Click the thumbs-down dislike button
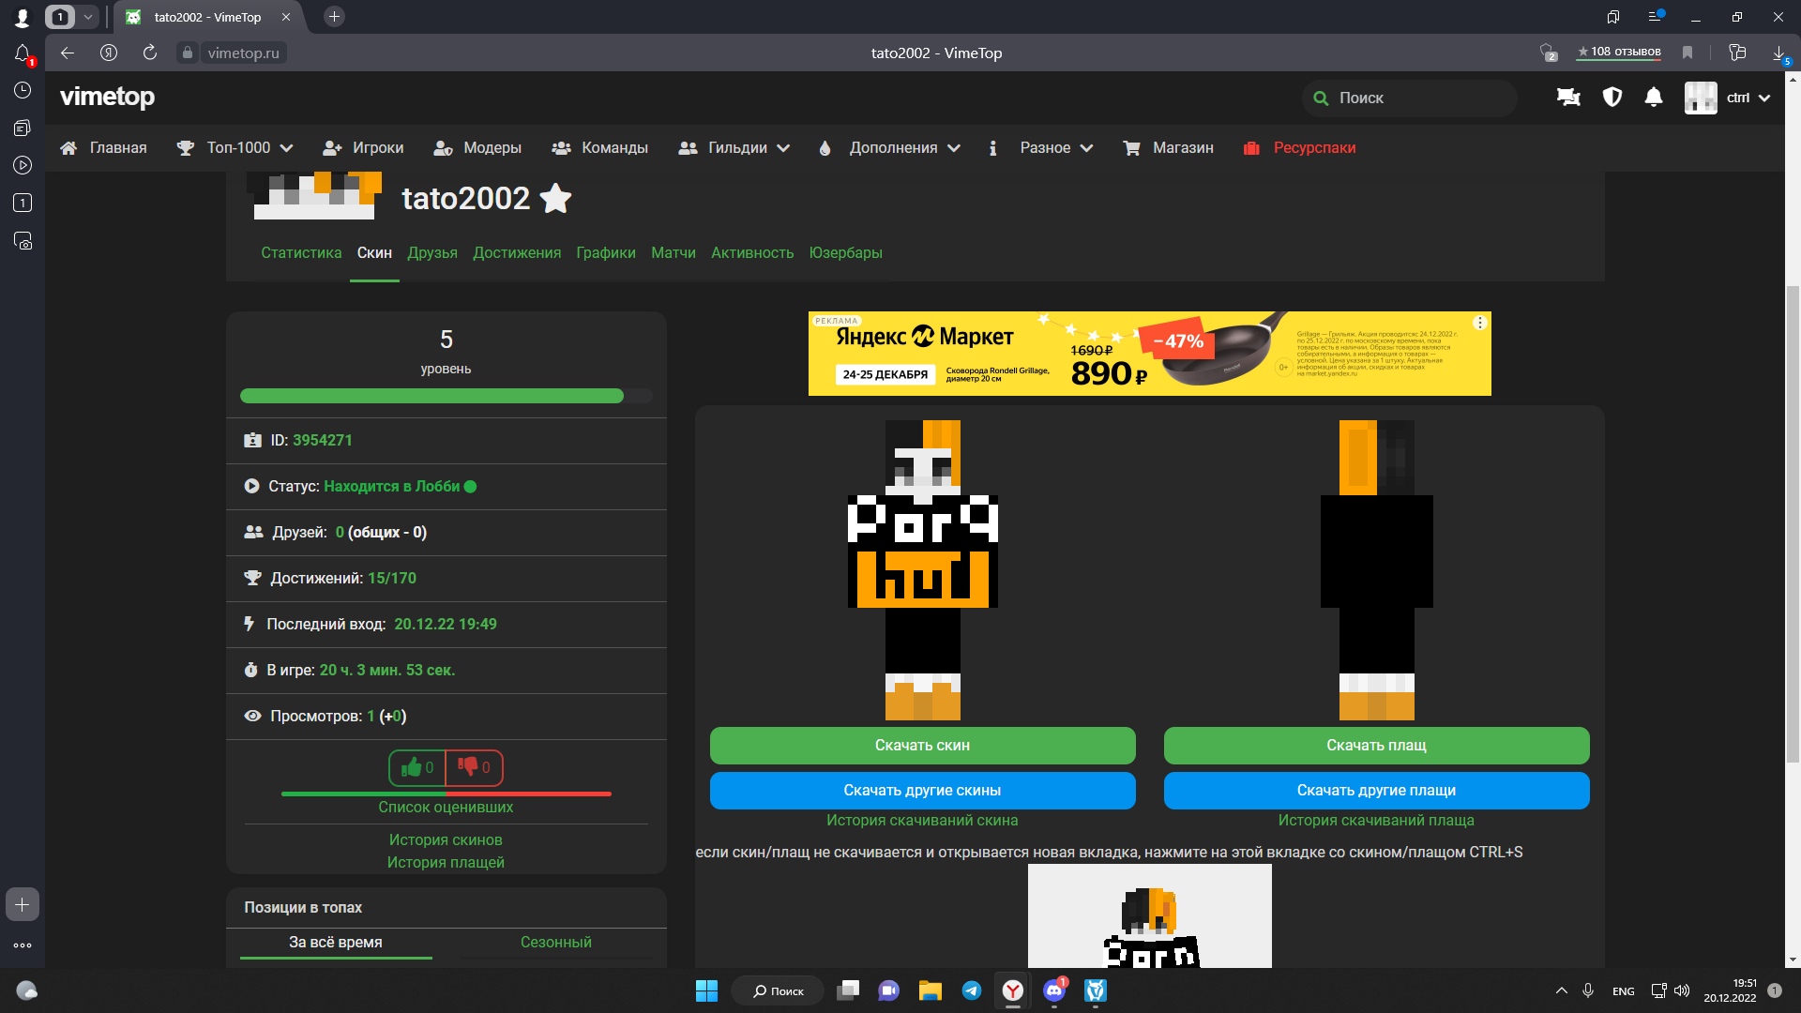 (474, 767)
